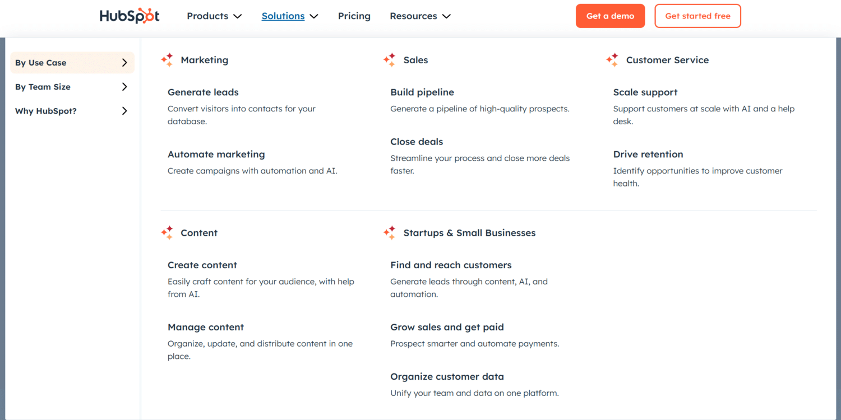Screen dimensions: 841x420
Task: Click 'Organize, update, and distribute content' text
Action: coord(260,350)
